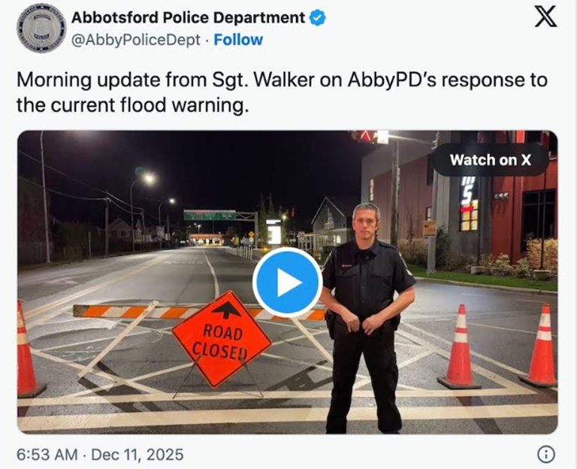Screen dimensions: 577x469
Task: Open the Abbotsford Police profile avatar
Action: pos(41,29)
